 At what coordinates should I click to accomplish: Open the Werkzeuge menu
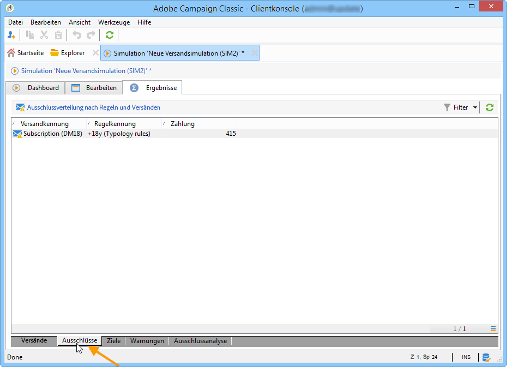[114, 22]
